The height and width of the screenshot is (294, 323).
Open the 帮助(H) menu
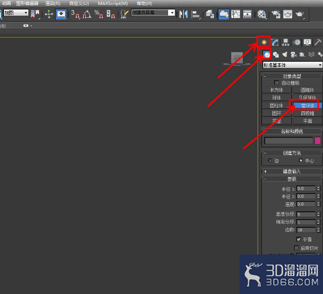(144, 3)
